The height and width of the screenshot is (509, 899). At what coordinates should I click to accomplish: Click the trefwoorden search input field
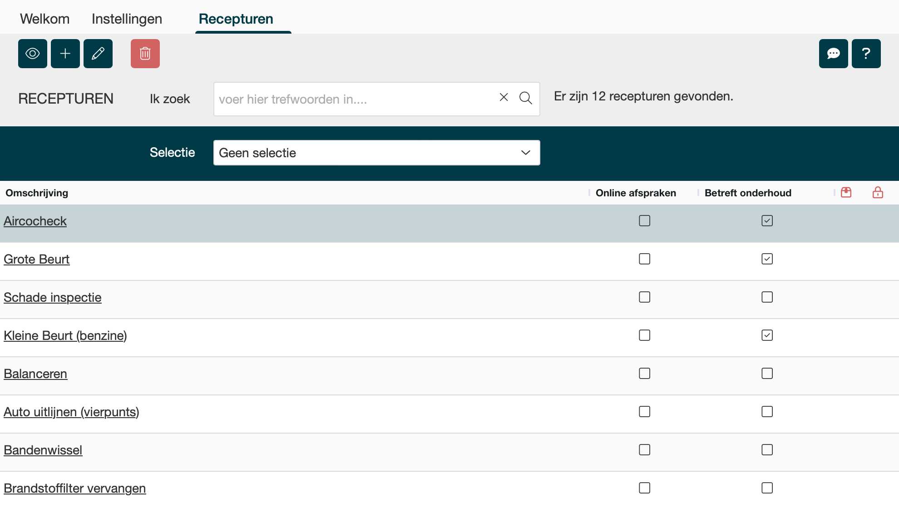(354, 99)
